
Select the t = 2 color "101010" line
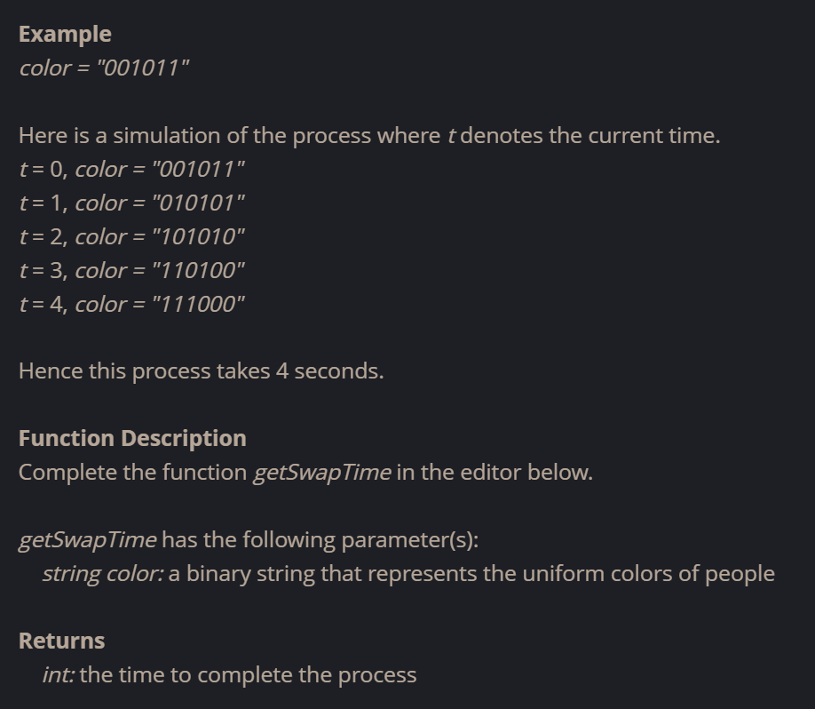click(x=131, y=237)
